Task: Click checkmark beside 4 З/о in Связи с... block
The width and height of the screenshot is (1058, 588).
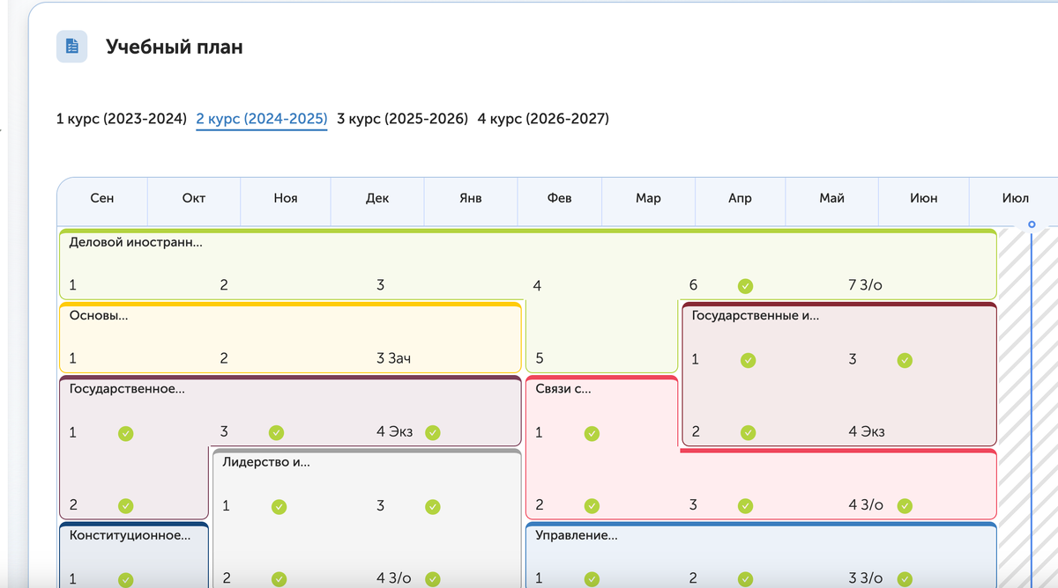Action: point(905,505)
